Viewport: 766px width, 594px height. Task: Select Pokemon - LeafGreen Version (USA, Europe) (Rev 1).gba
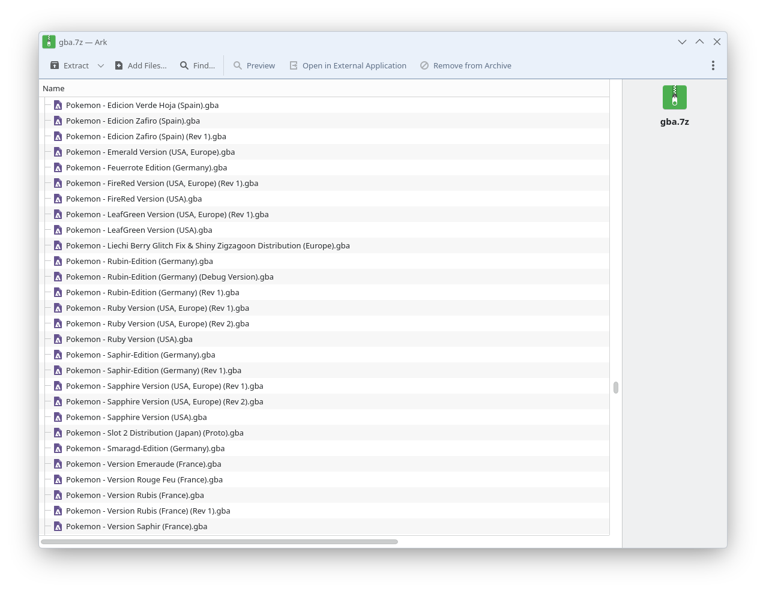[x=324, y=214]
